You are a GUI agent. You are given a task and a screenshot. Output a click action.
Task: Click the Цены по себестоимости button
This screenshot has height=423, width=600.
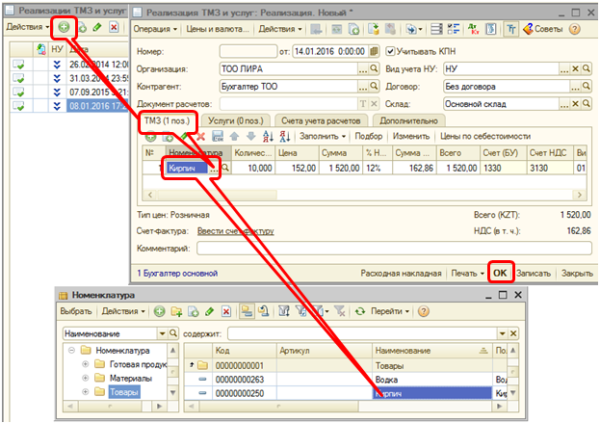485,136
